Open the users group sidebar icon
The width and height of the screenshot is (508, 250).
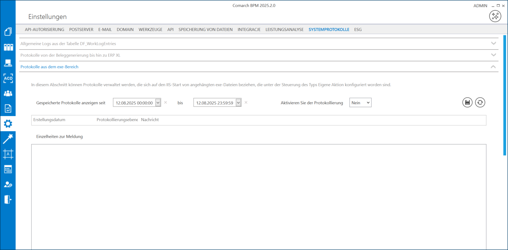(x=8, y=94)
